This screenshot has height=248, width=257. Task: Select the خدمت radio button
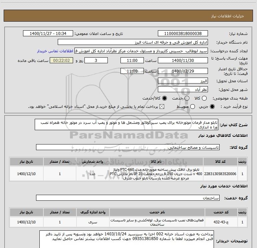point(187,98)
